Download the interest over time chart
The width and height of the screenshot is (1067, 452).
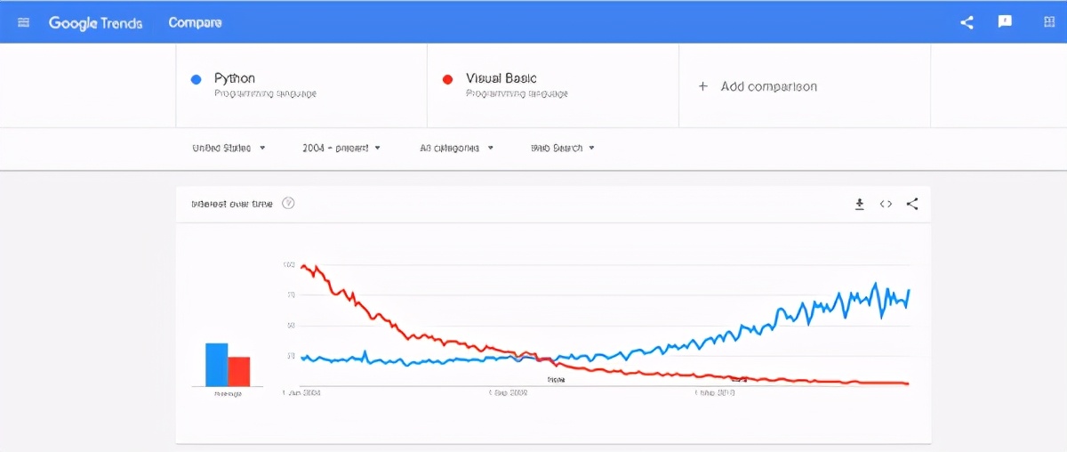[x=859, y=204]
